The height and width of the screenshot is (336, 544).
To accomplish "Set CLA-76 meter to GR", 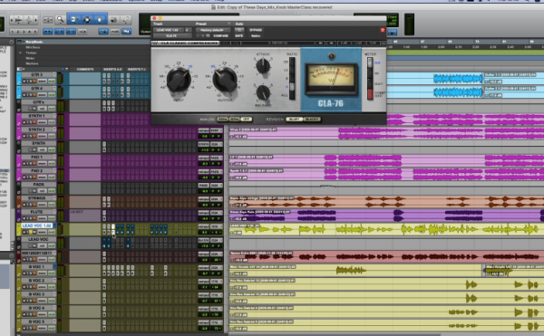I will tap(370, 62).
